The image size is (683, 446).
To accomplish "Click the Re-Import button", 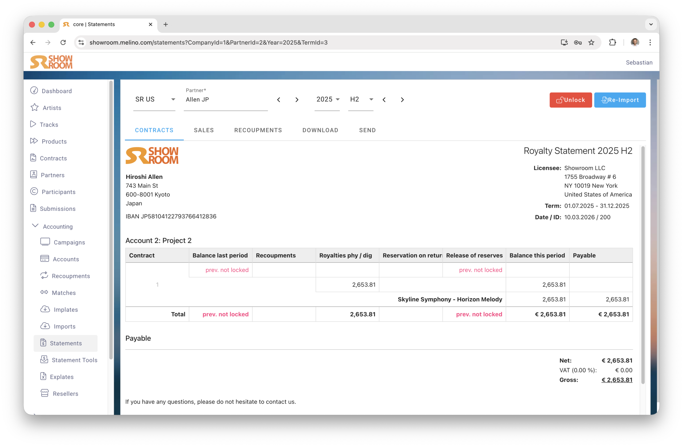I will click(620, 100).
